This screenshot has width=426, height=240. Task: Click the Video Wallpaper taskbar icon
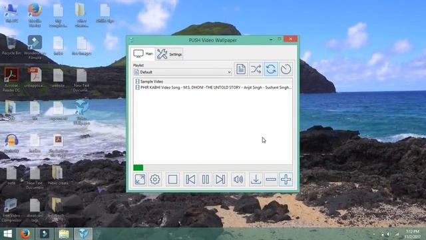click(x=83, y=234)
